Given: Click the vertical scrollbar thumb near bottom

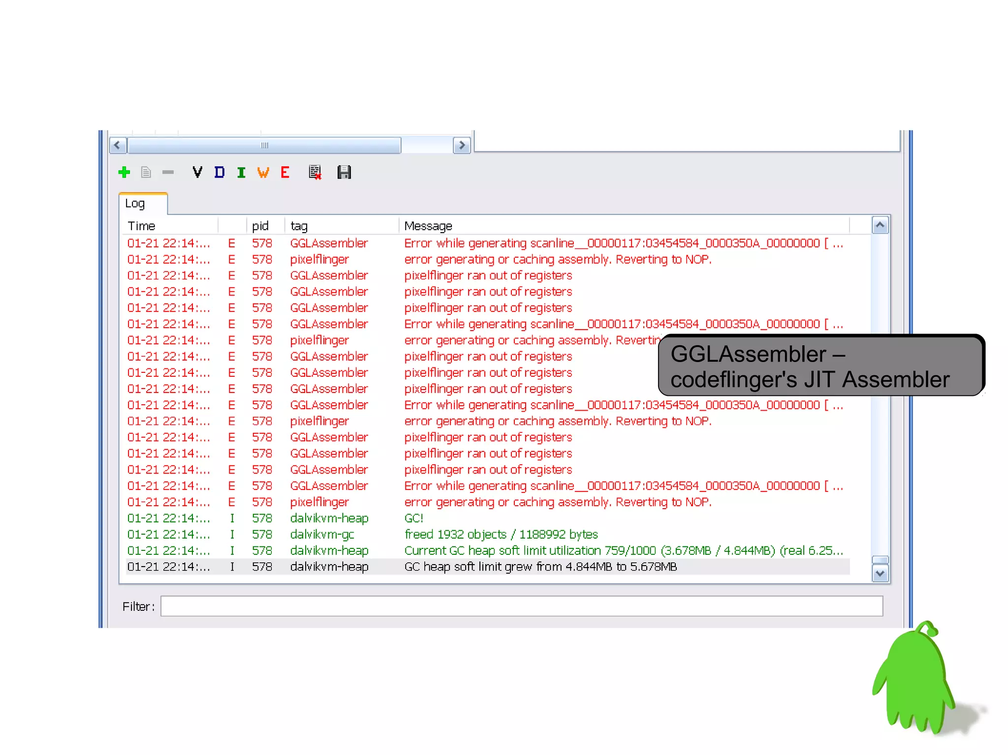Looking at the screenshot, I should 880,560.
